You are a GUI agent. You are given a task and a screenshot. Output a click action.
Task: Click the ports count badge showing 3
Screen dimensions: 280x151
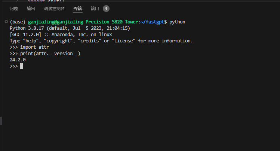[106, 9]
